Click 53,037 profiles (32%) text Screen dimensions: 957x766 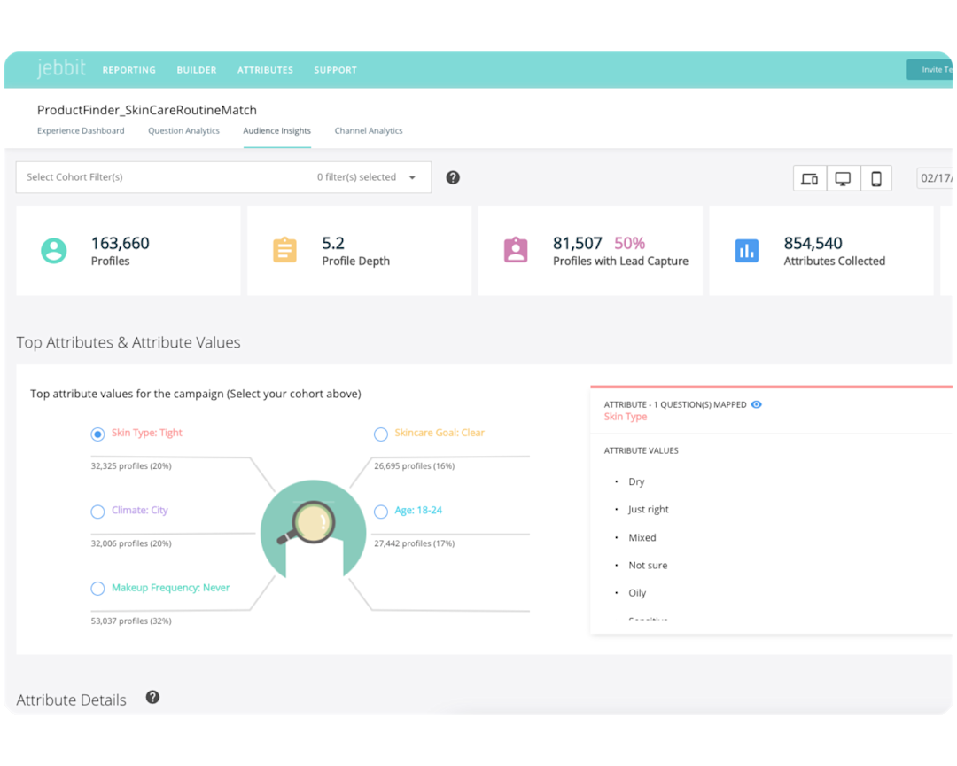[131, 621]
